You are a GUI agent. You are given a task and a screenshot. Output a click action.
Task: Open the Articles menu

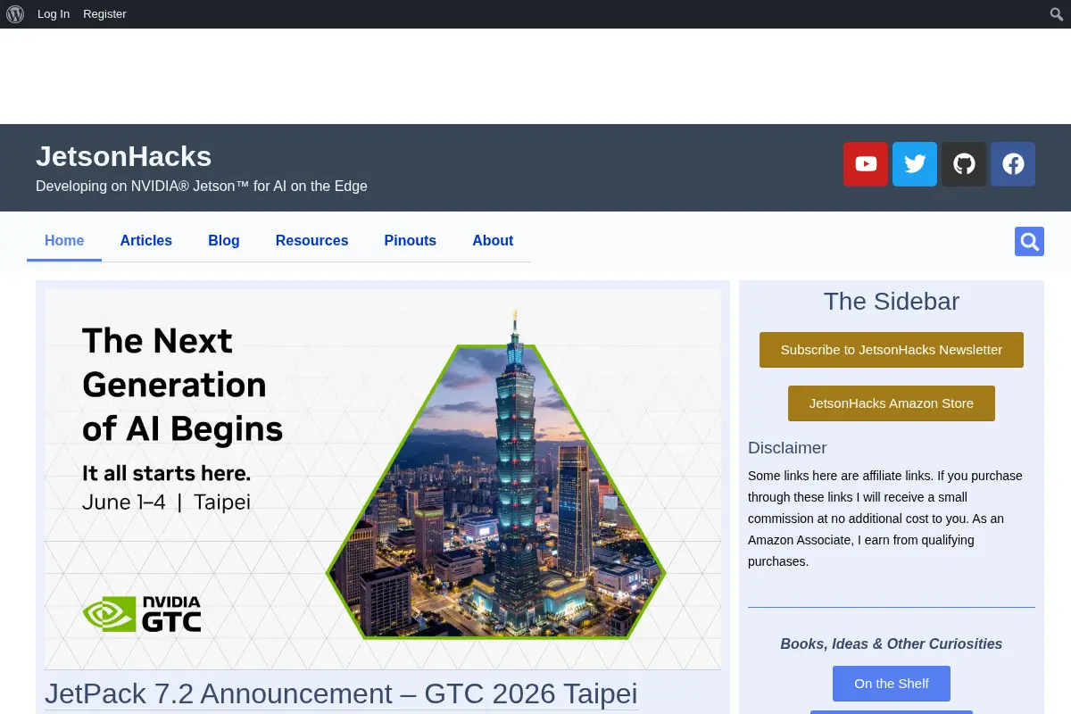pos(146,241)
